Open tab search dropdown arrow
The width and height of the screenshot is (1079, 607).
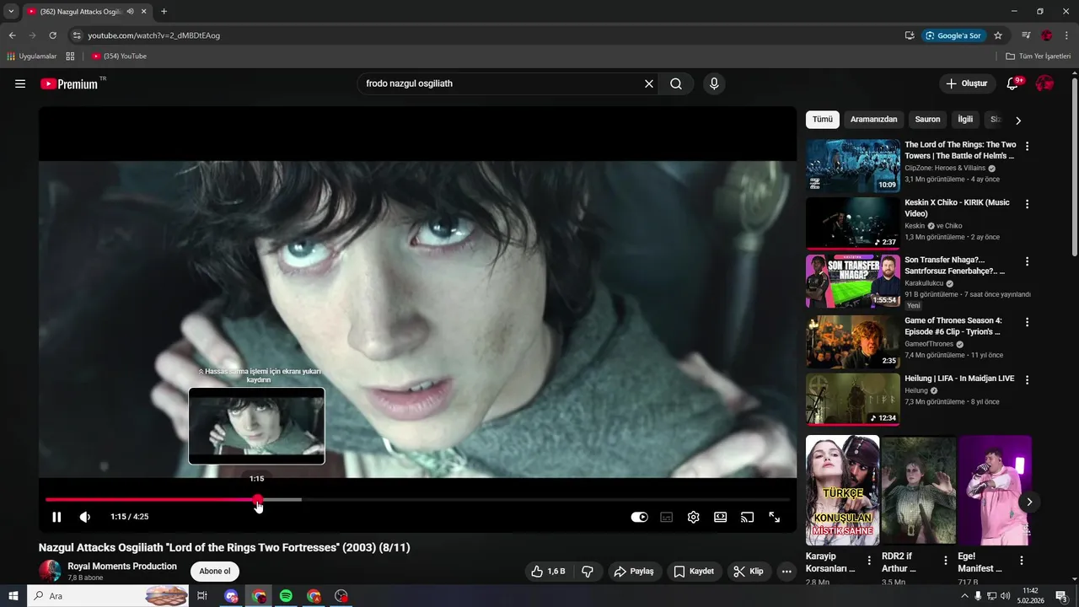(x=11, y=12)
